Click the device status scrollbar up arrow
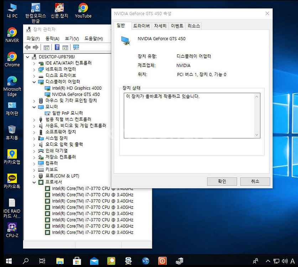This screenshot has height=267, width=298. click(x=257, y=97)
